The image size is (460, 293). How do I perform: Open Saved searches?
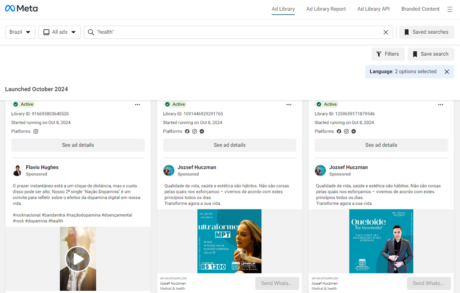point(427,32)
